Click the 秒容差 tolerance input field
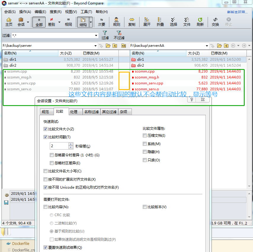Viewport: 253px width, 252px height. pyautogui.click(x=59, y=146)
